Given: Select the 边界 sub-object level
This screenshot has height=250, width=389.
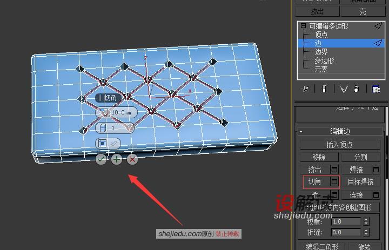Looking at the screenshot, I should pyautogui.click(x=321, y=52).
